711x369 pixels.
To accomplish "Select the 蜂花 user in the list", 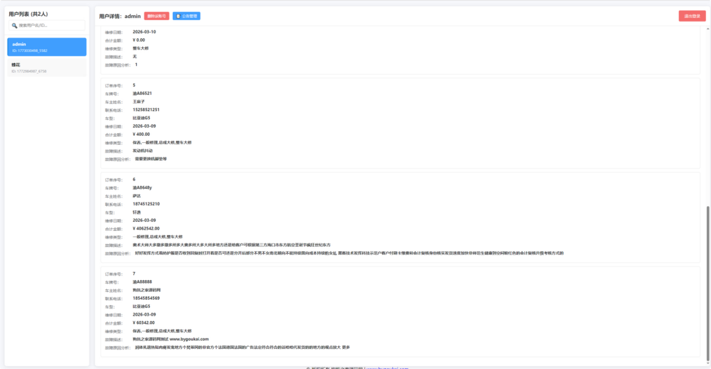I will [x=47, y=67].
